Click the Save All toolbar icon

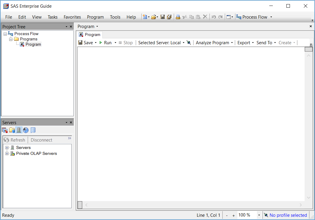(169, 17)
